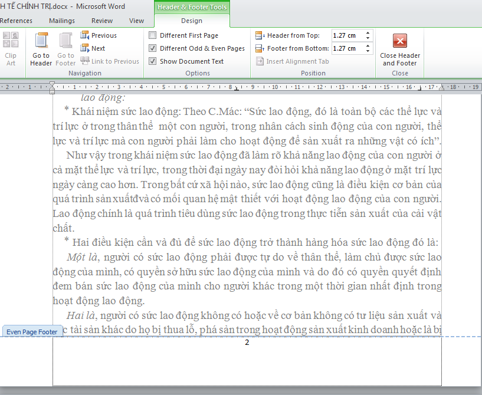Insert Clip Art into the footer

tap(11, 48)
